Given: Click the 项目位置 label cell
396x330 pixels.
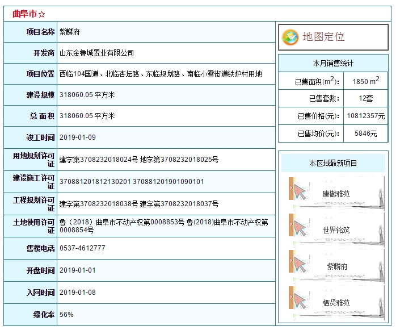Looking at the screenshot, I should pos(31,74).
